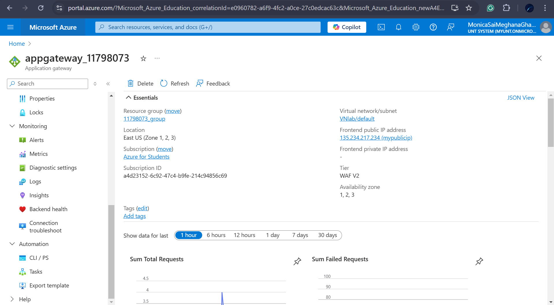Open Chrome three-dot menu
This screenshot has width=554, height=305.
coord(545,8)
